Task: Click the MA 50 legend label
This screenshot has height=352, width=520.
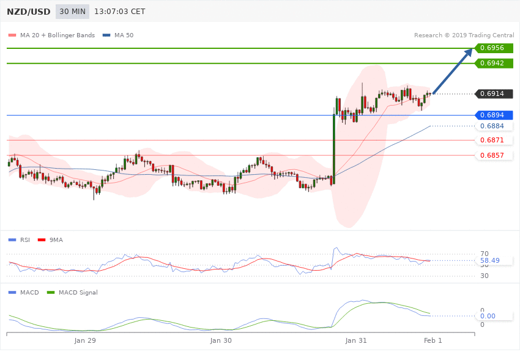Action: tap(124, 35)
